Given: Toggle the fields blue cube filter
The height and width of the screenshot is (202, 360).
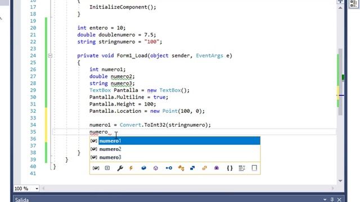Looking at the screenshot, I should click(144, 168).
